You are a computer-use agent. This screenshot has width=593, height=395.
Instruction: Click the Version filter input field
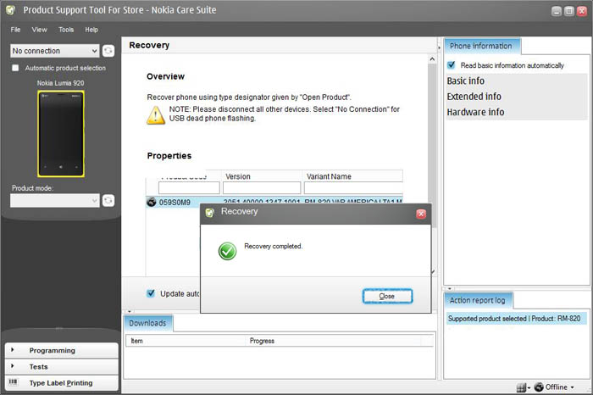point(262,187)
